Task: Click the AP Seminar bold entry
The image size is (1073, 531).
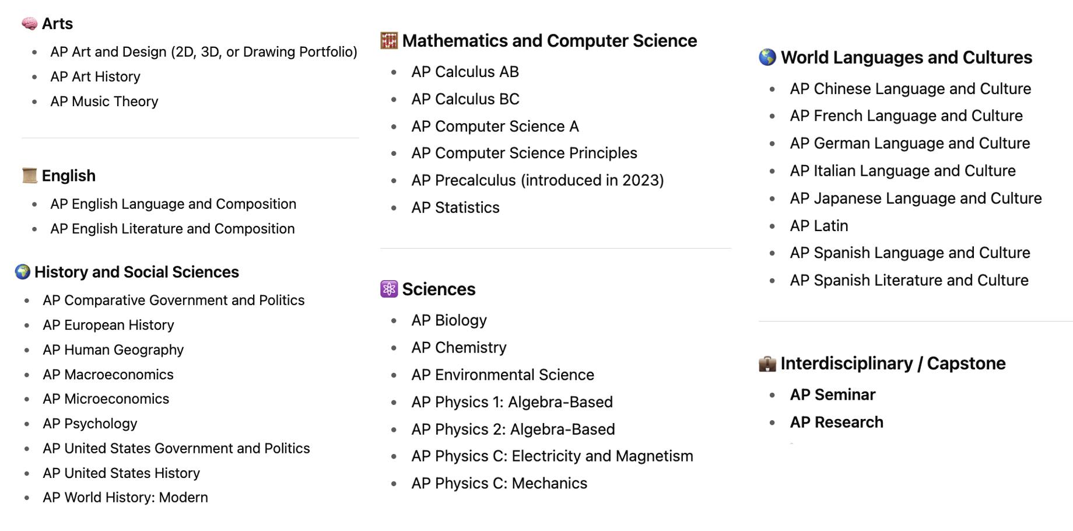Action: pos(832,395)
